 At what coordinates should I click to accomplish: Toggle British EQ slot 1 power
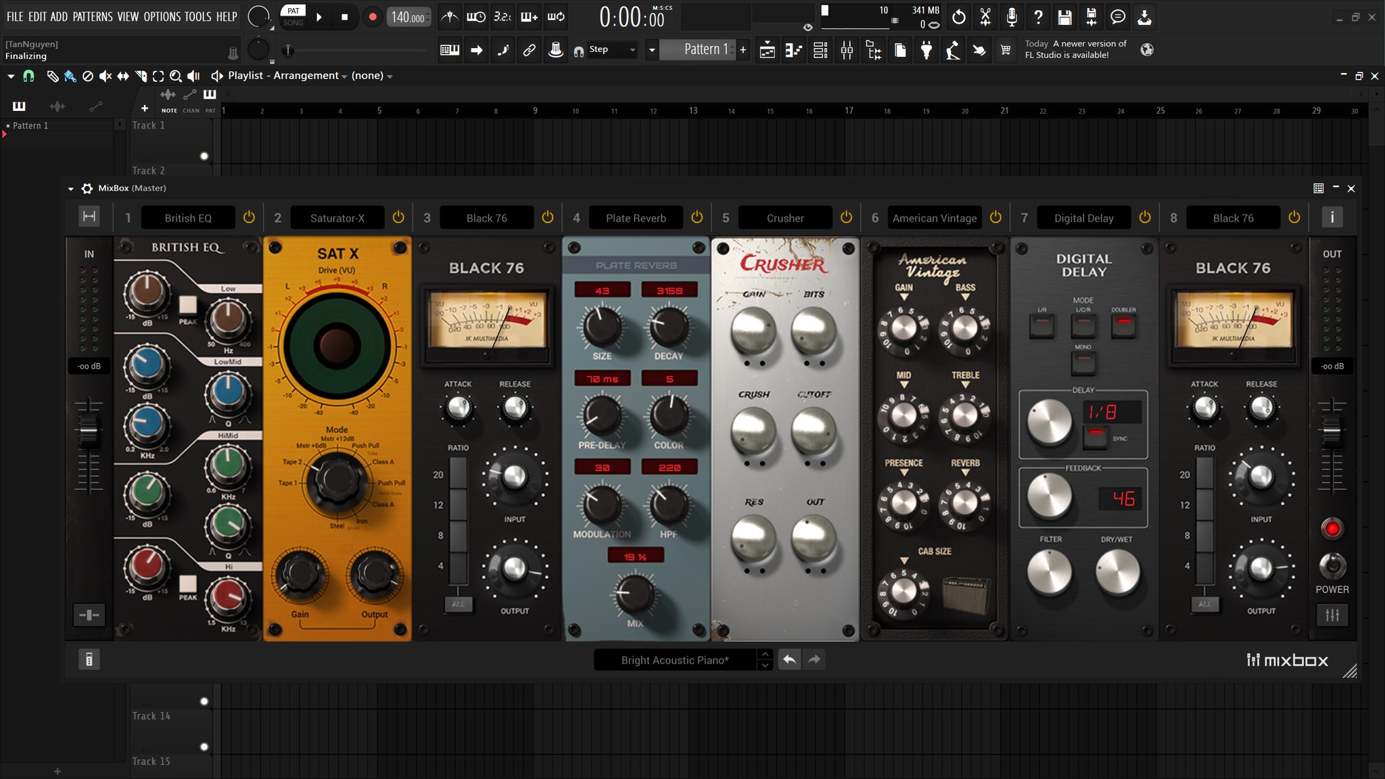pos(249,217)
